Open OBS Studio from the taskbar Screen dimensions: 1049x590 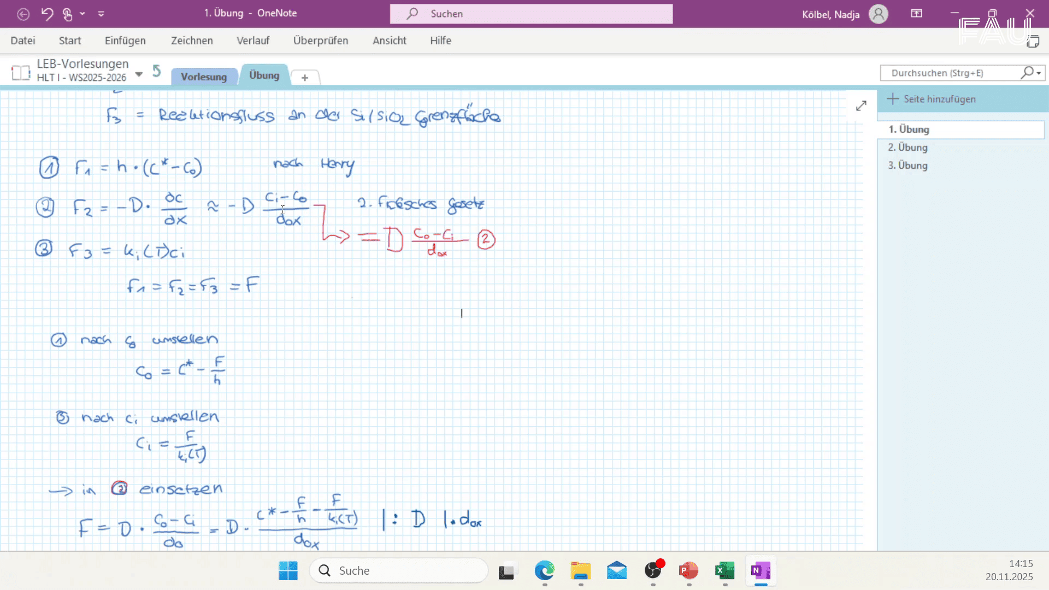pyautogui.click(x=653, y=571)
